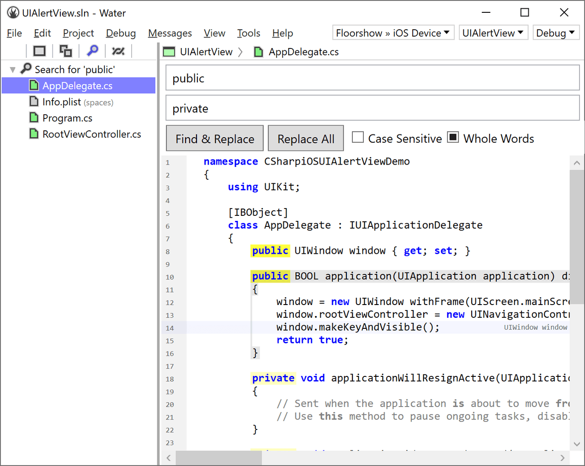Screen dimensions: 585x466
Task: Click 'IUIApplicationDelegate' on line 6
Action: [x=416, y=225]
